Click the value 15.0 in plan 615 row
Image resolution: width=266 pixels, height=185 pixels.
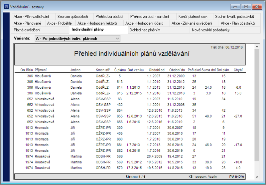click(238, 93)
